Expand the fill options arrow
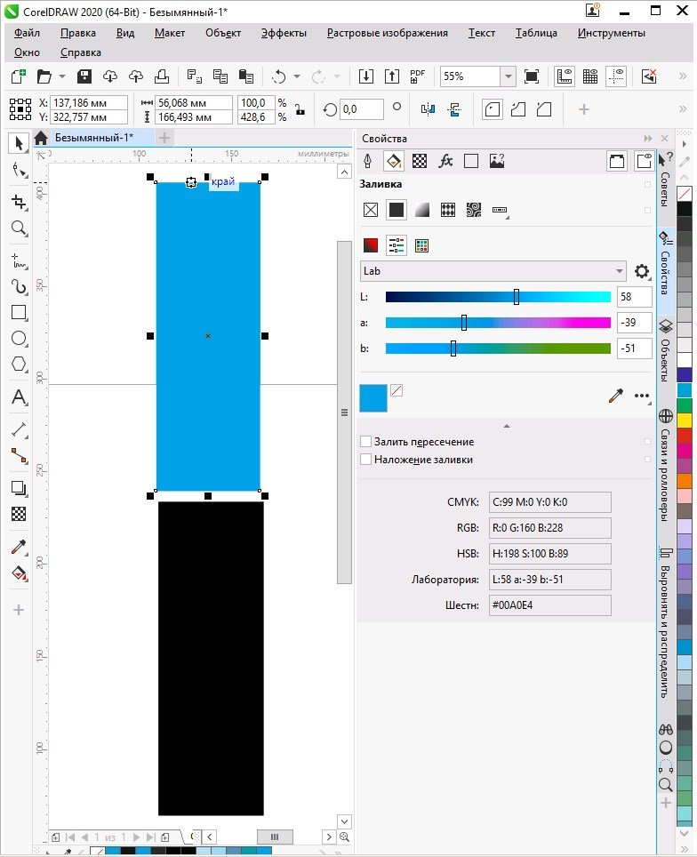 coord(507,426)
